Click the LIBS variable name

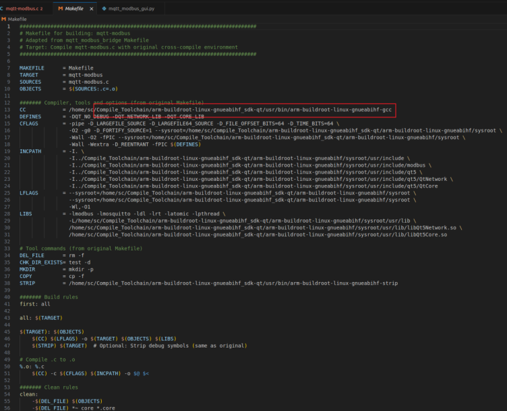point(26,213)
